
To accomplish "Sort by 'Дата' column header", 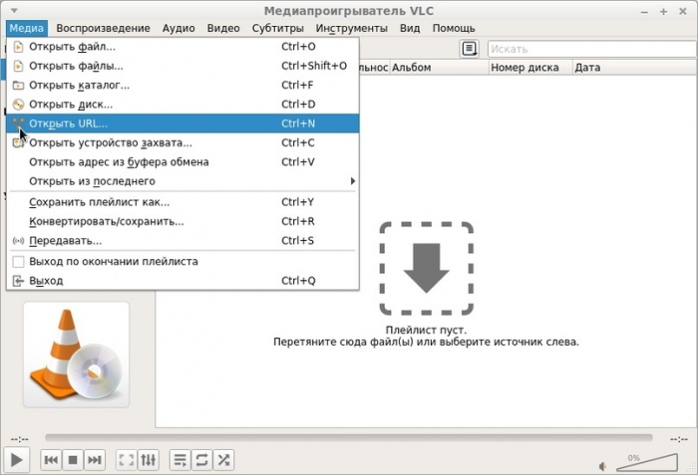I will click(x=635, y=68).
